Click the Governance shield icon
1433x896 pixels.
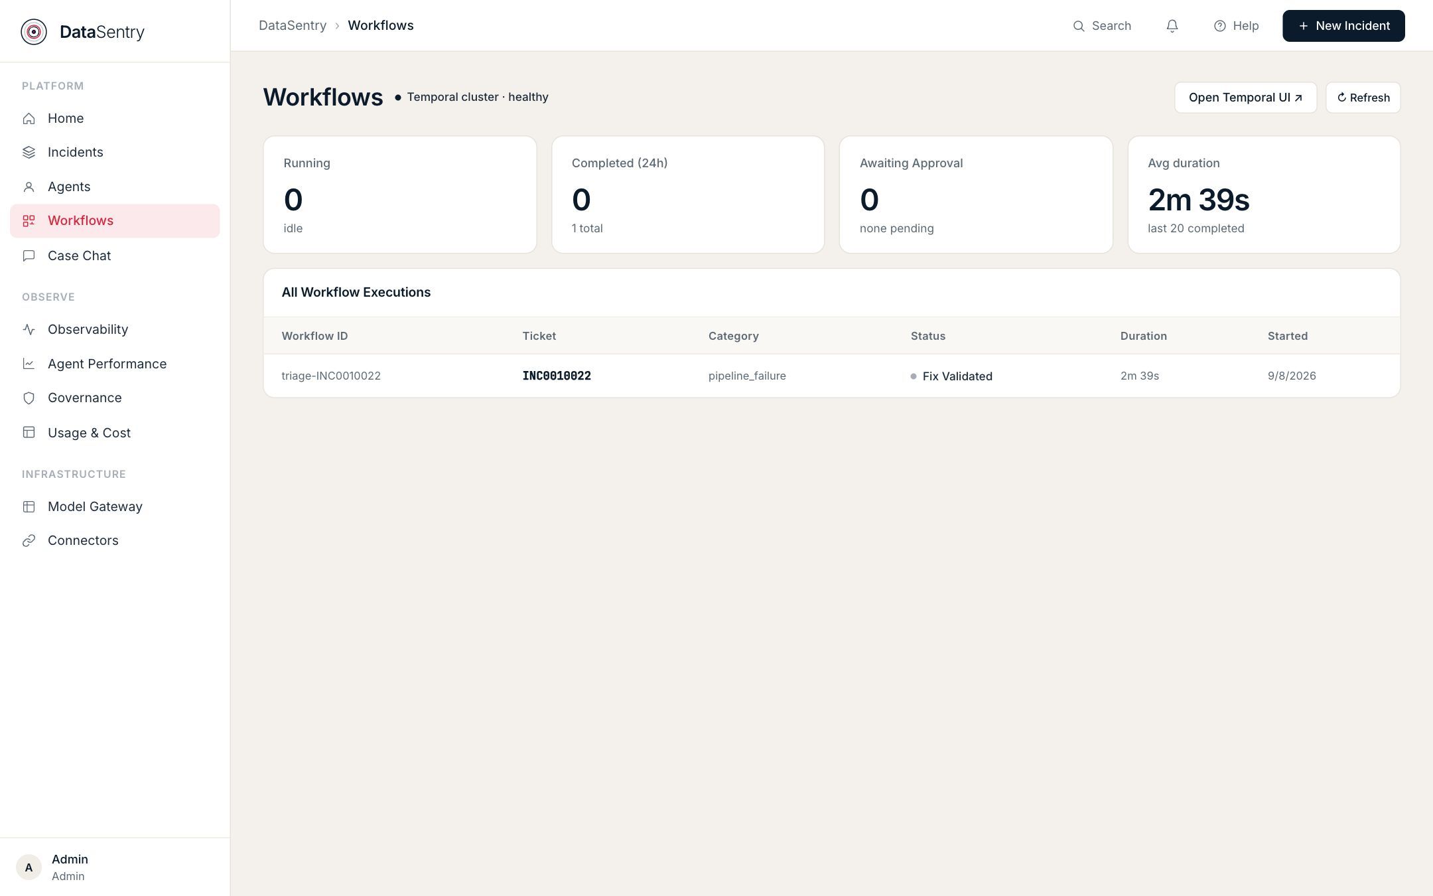click(29, 398)
